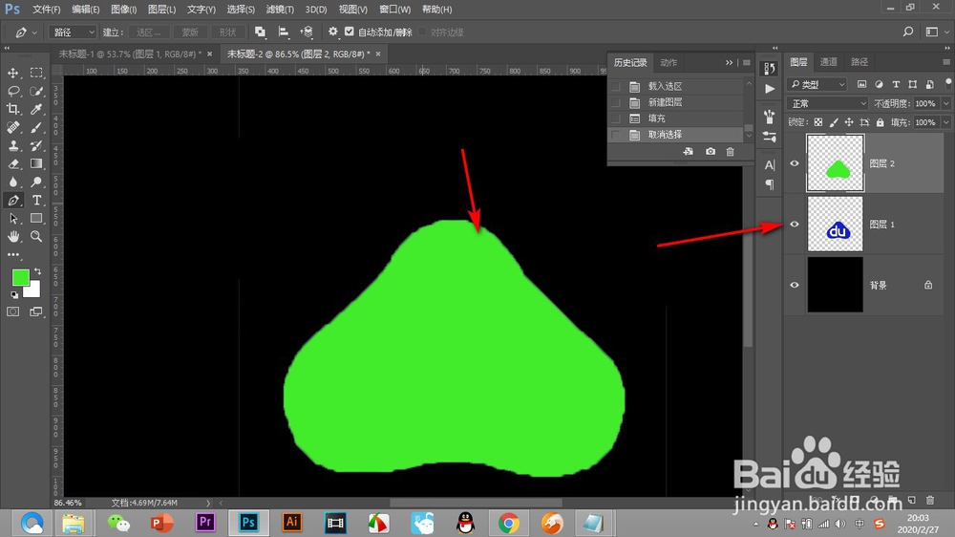Image resolution: width=955 pixels, height=537 pixels.
Task: Switch to the 未标题-1 document tab
Action: point(129,54)
